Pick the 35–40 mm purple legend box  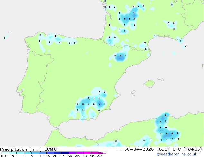coord(80,153)
